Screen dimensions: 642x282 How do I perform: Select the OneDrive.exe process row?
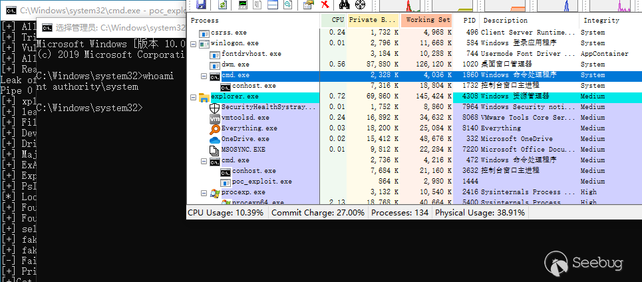pyautogui.click(x=414, y=139)
